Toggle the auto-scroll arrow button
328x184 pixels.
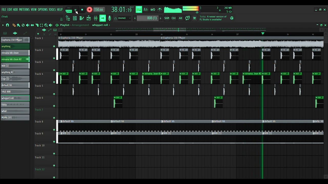102,18
